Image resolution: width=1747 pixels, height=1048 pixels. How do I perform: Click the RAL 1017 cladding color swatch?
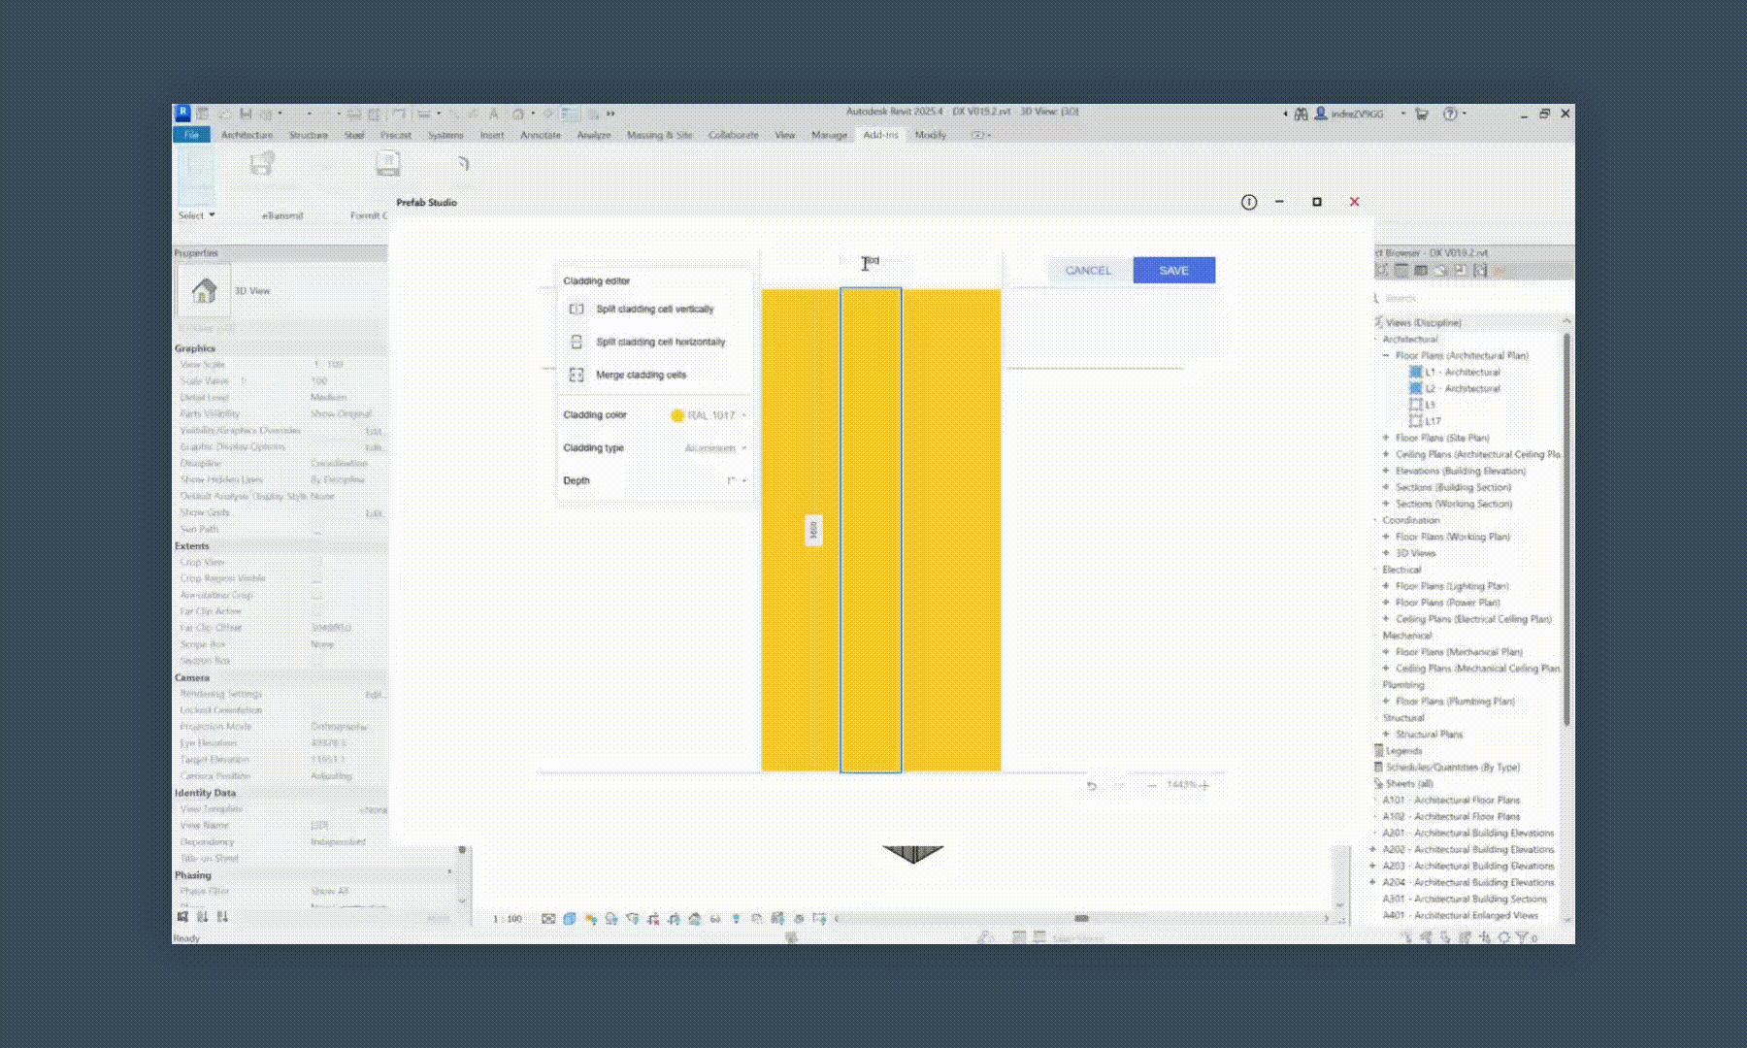coord(677,414)
